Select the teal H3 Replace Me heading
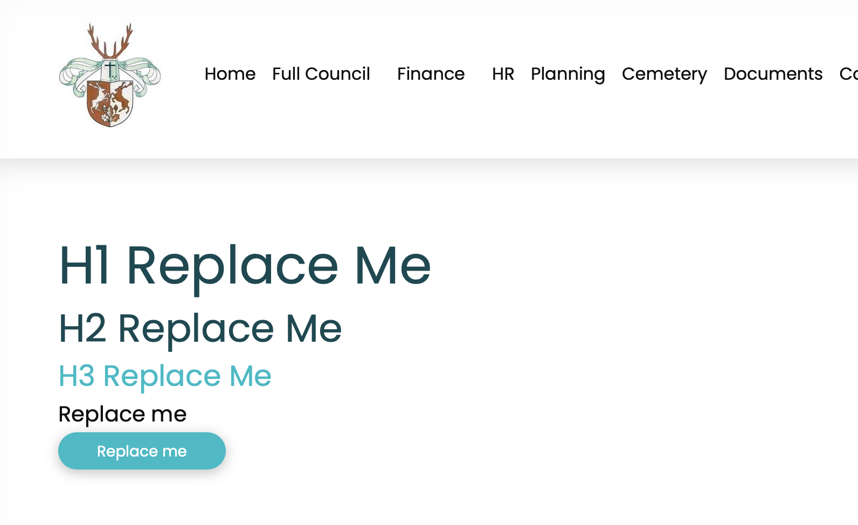 tap(164, 376)
